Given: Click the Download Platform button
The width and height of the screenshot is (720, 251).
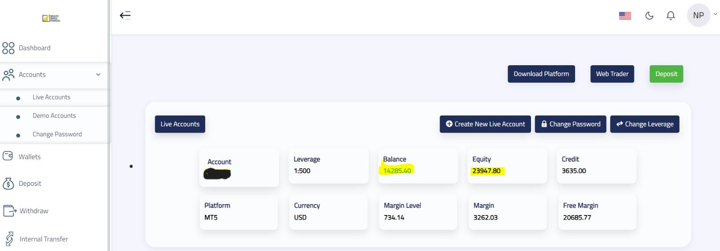Looking at the screenshot, I should click(541, 74).
